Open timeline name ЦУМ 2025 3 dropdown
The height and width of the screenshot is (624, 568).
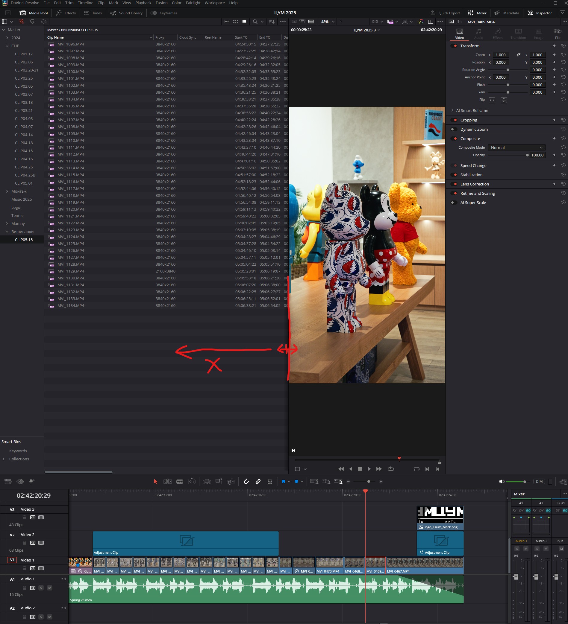367,30
